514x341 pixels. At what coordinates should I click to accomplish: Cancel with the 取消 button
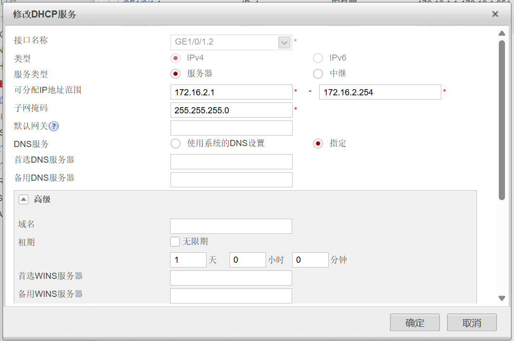point(472,323)
